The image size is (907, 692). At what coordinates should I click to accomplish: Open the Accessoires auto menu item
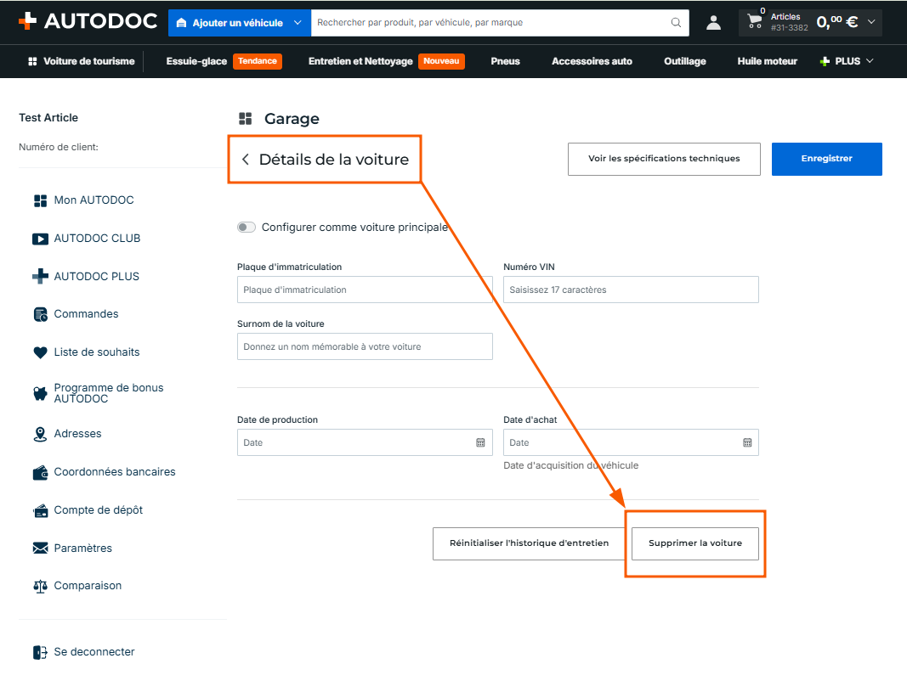592,61
